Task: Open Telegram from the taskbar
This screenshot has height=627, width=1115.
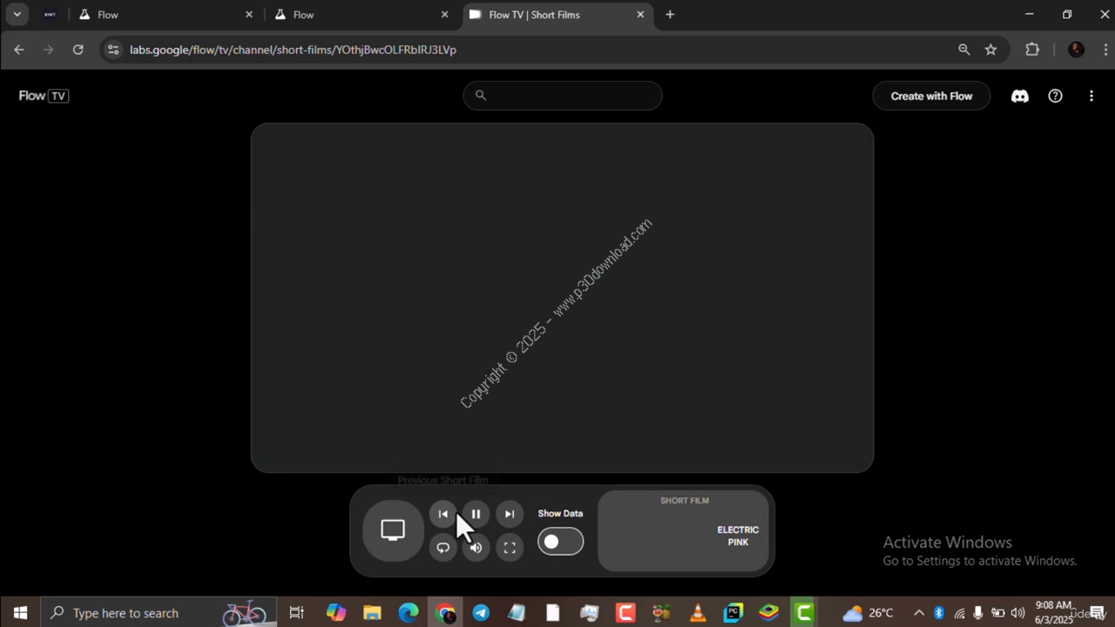Action: click(481, 613)
